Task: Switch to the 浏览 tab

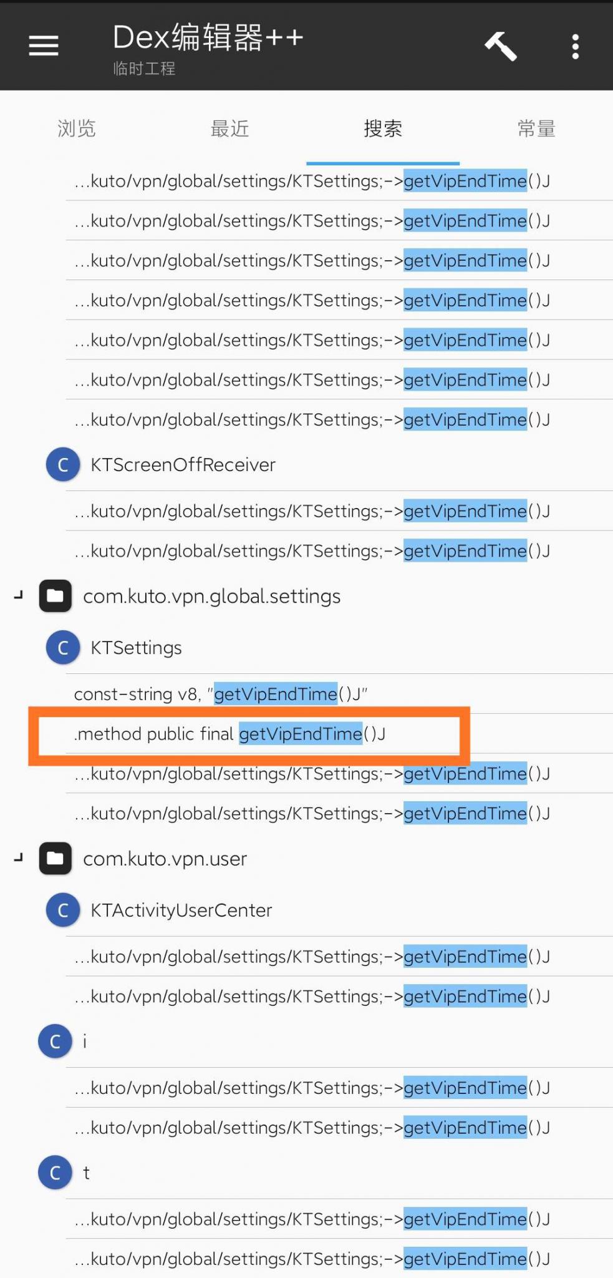Action: (76, 129)
